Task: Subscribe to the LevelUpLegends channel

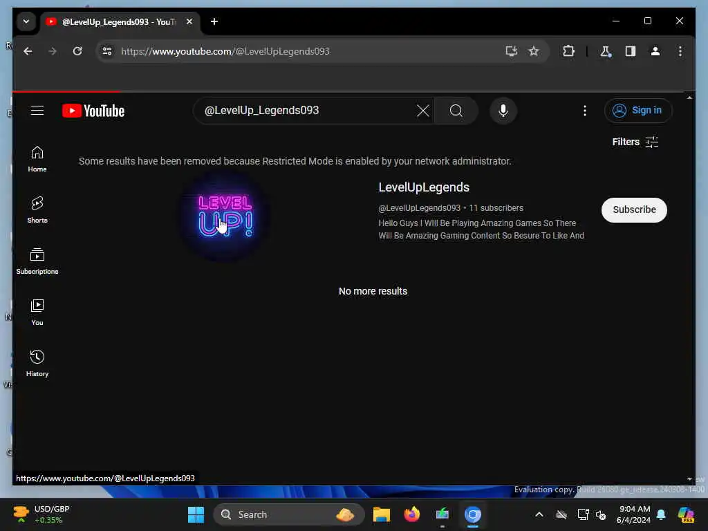Action: tap(634, 210)
